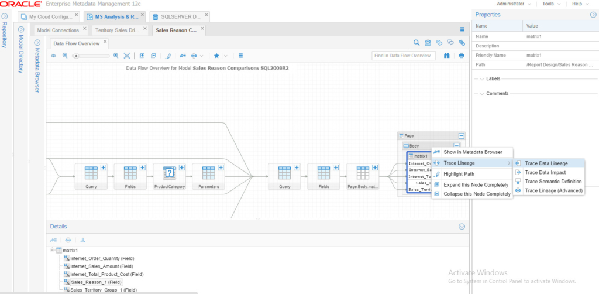Viewport: 599px width, 294px height.
Task: Collapse the Comments section
Action: [x=481, y=93]
